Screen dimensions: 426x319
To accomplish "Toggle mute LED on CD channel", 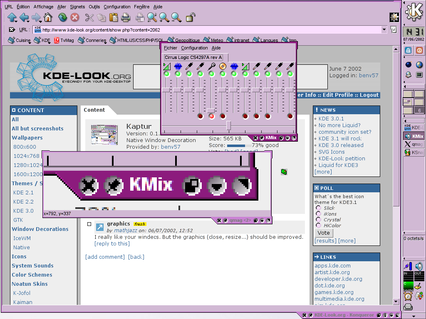I will tap(223, 74).
